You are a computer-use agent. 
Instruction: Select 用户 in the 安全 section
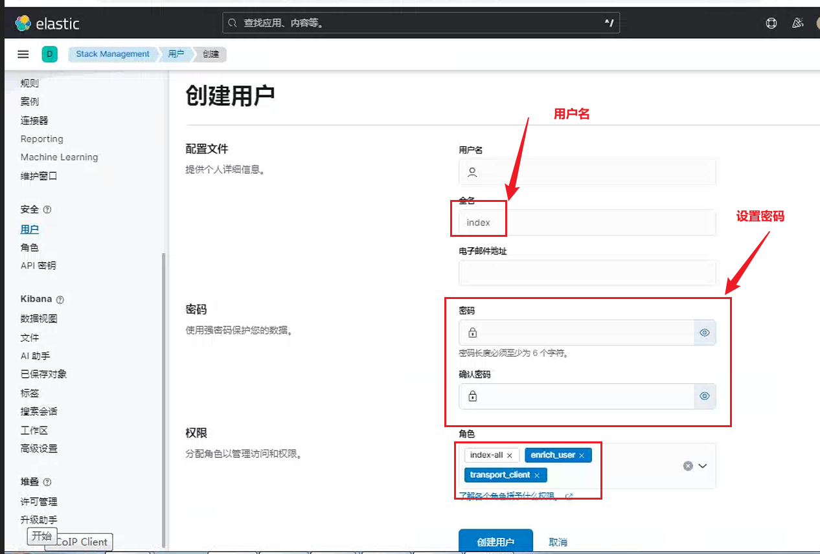(30, 230)
